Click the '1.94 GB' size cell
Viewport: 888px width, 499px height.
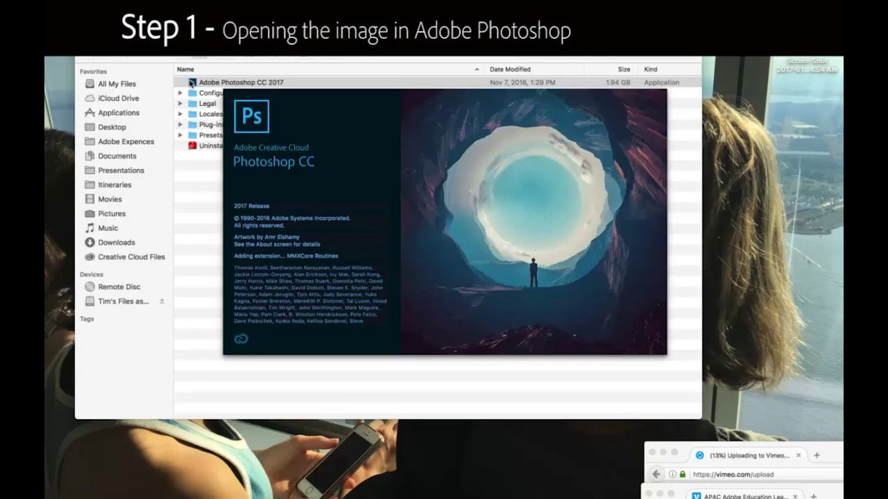[x=617, y=82]
